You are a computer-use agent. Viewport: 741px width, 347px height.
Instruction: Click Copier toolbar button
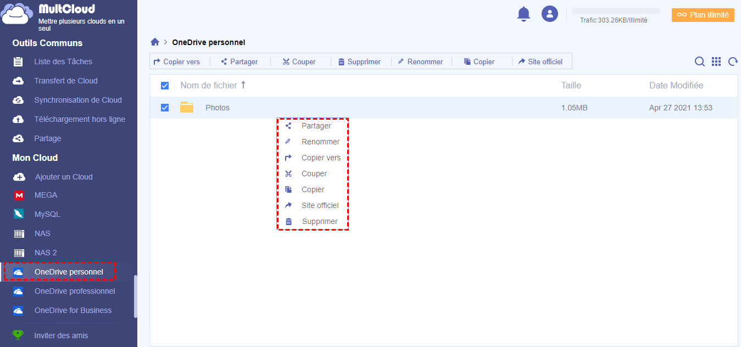(479, 61)
